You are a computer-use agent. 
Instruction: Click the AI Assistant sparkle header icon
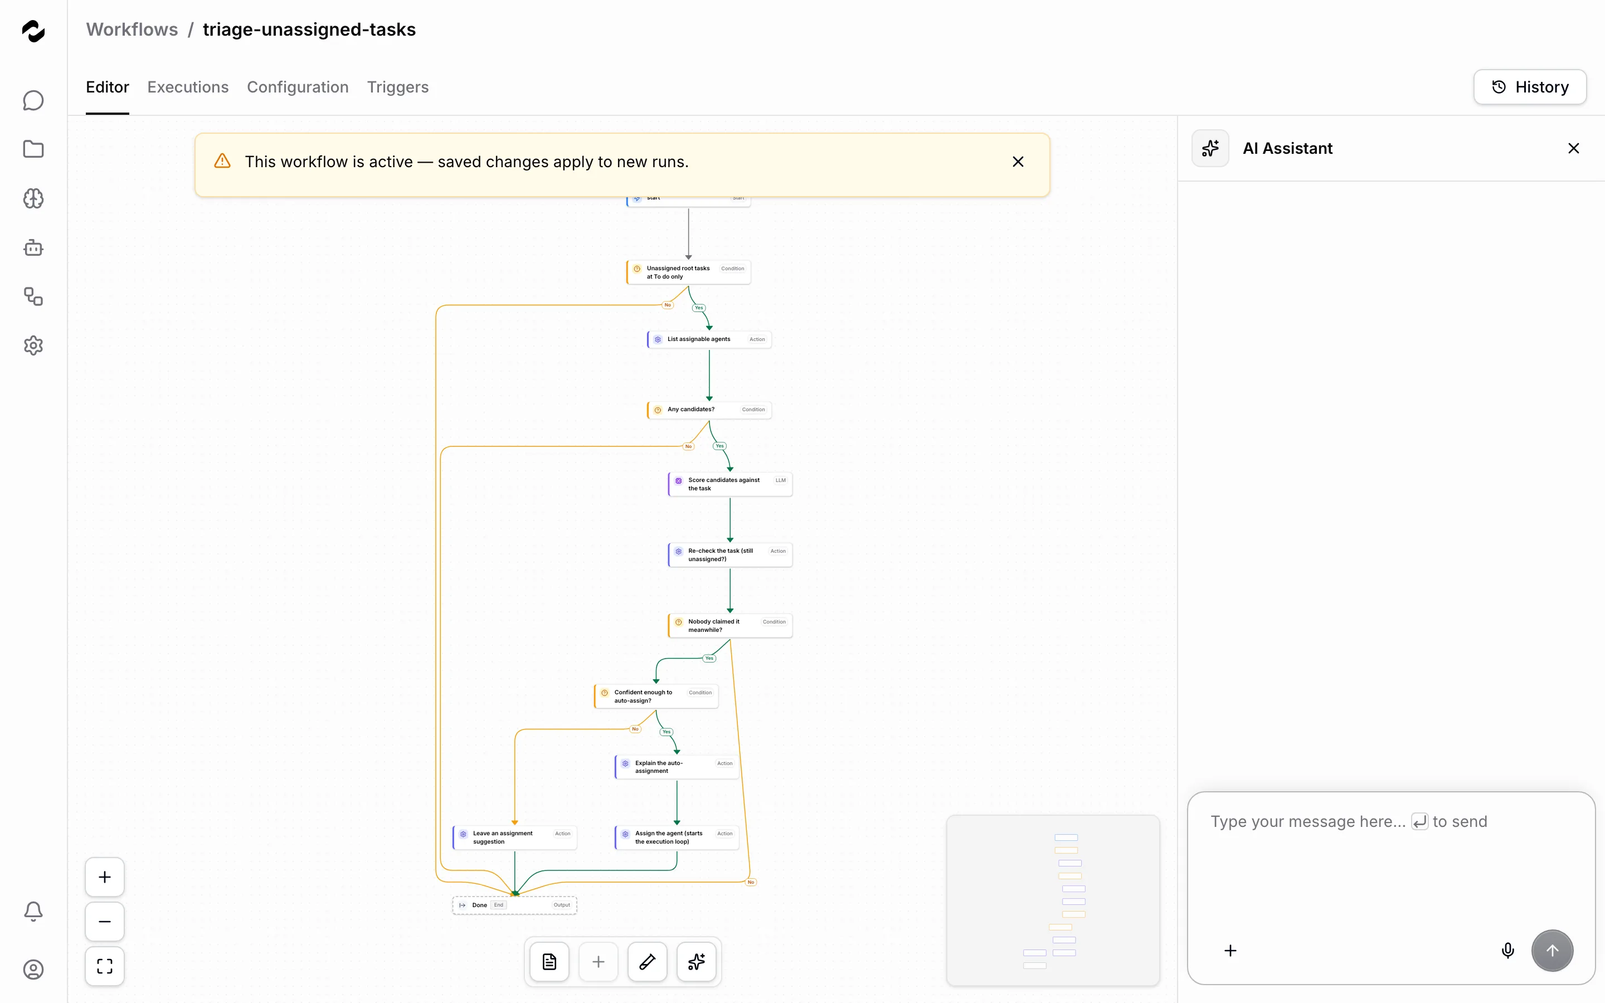click(x=1210, y=148)
